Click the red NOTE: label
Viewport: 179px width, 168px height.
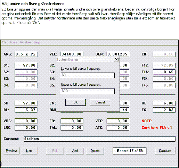(x=147, y=121)
